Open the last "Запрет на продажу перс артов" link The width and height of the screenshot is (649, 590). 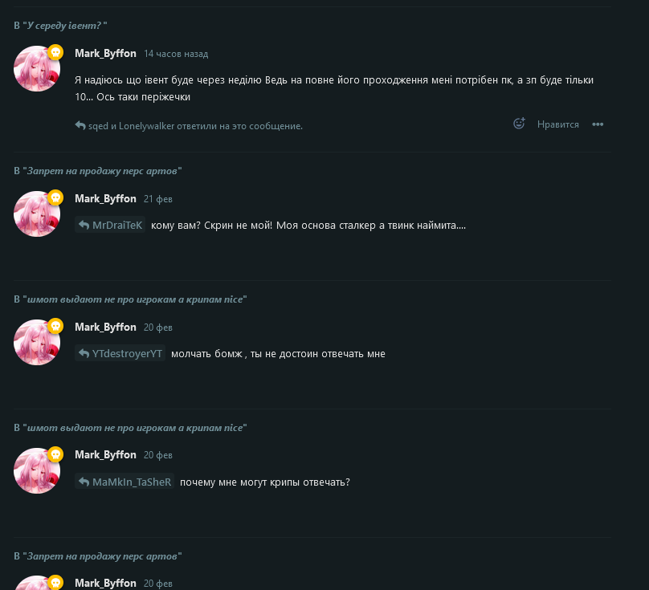(x=102, y=556)
